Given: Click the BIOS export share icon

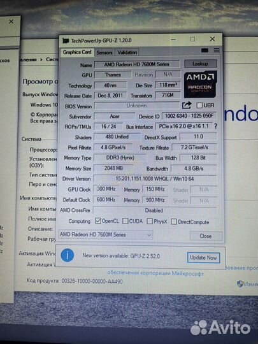Looking at the screenshot, I should (187, 105).
